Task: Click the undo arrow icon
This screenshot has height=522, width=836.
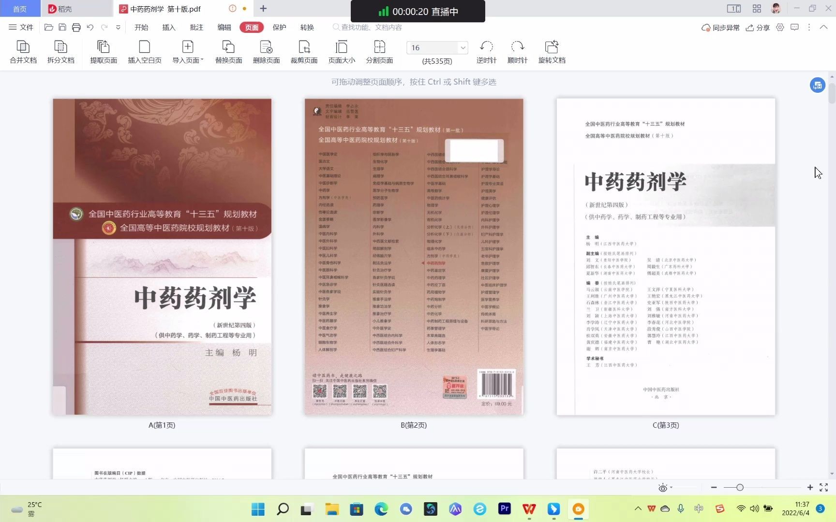Action: 90,28
